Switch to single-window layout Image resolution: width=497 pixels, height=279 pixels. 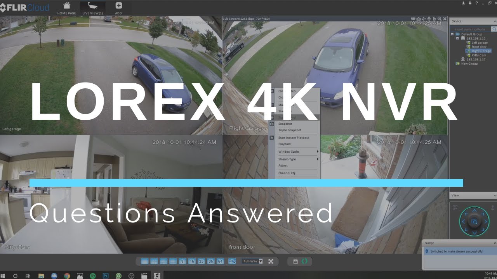pyautogui.click(x=144, y=261)
